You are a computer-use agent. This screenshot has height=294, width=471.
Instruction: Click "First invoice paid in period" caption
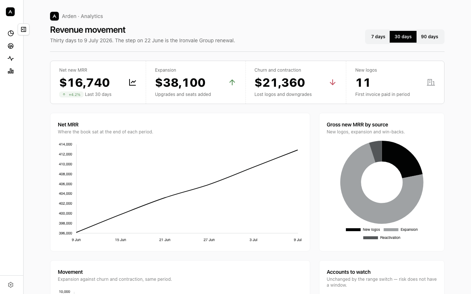tap(382, 94)
